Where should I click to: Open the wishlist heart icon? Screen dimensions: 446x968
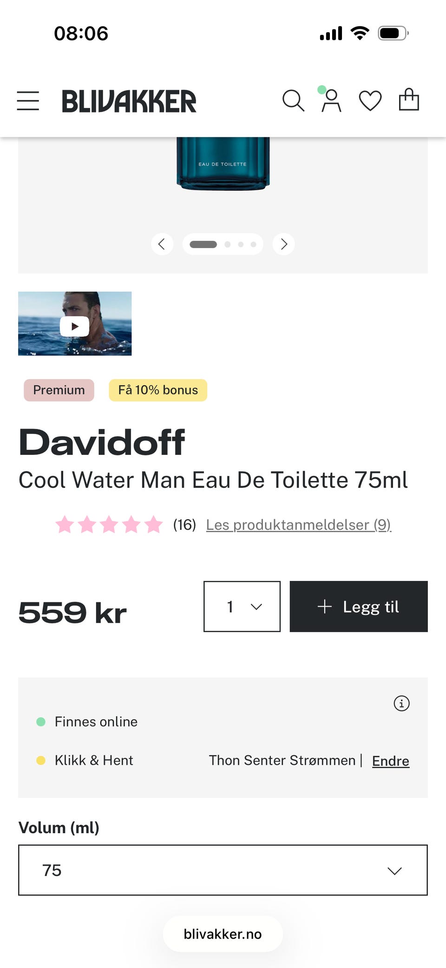pyautogui.click(x=370, y=100)
